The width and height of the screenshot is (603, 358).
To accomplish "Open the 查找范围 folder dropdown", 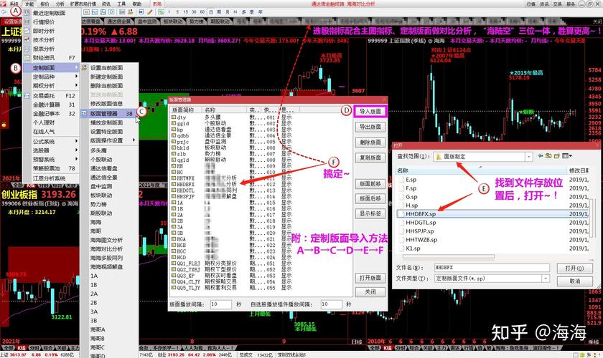I will point(528,157).
